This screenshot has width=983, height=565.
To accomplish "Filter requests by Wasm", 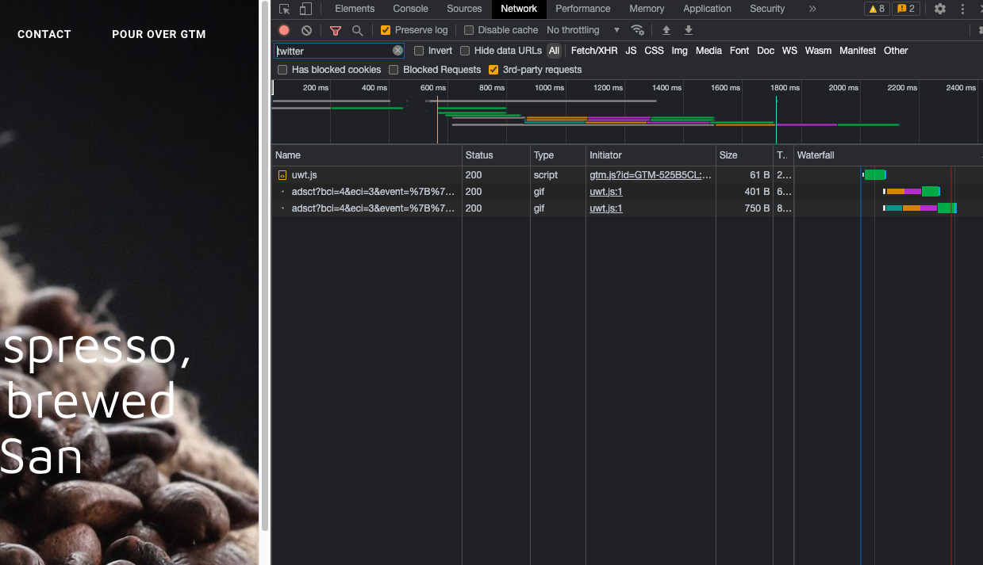I will coord(818,51).
